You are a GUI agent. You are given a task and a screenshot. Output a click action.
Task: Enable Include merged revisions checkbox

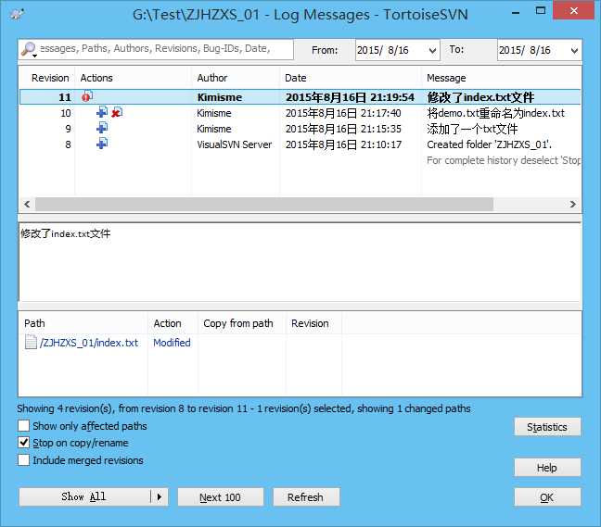(x=23, y=459)
